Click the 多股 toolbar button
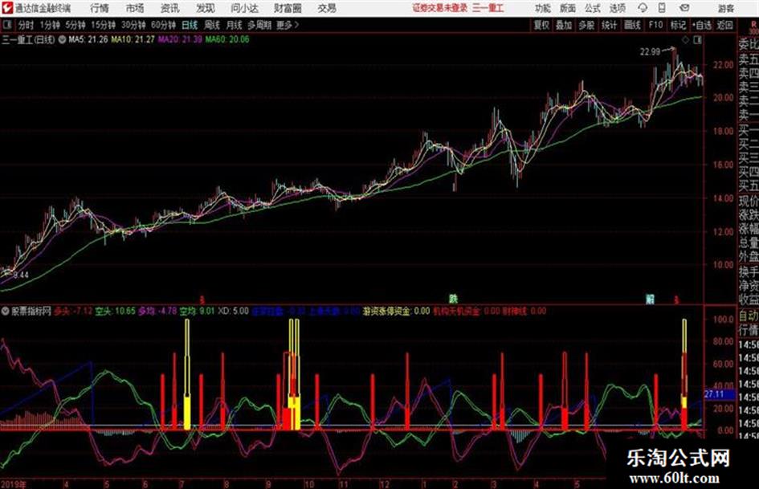Viewport: 759px width, 489px height. coord(586,25)
